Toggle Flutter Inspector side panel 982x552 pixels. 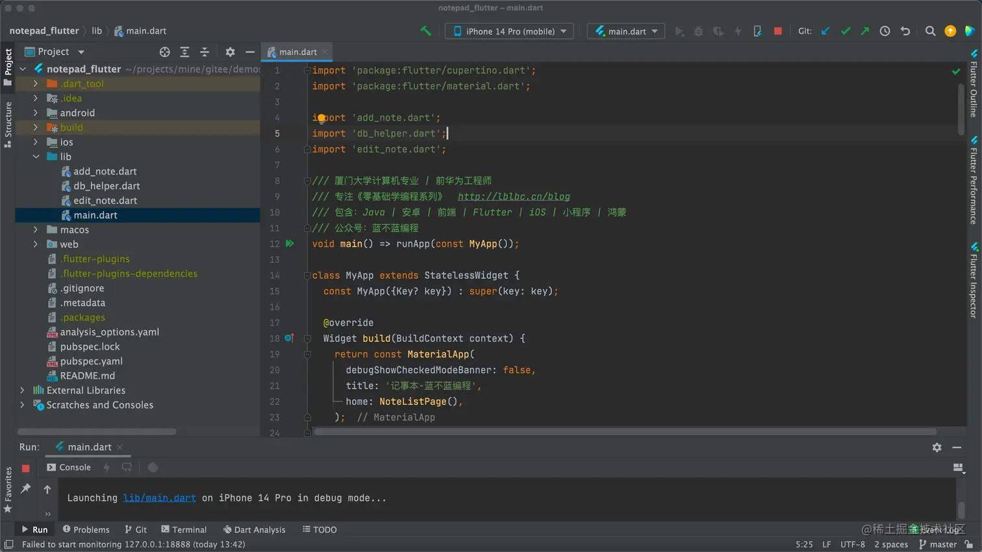point(974,280)
